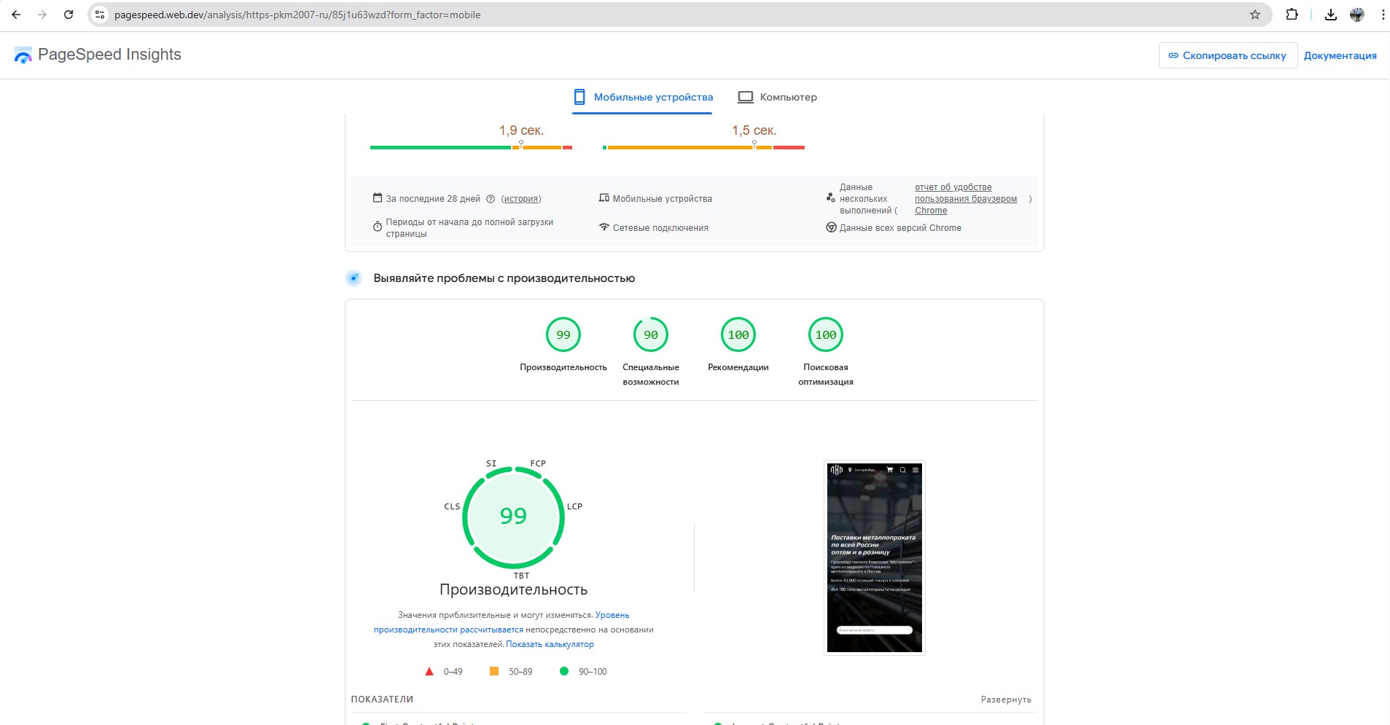The height and width of the screenshot is (725, 1390).
Task: Click the calendar icon near 'За последние 28 дней'
Action: click(378, 197)
